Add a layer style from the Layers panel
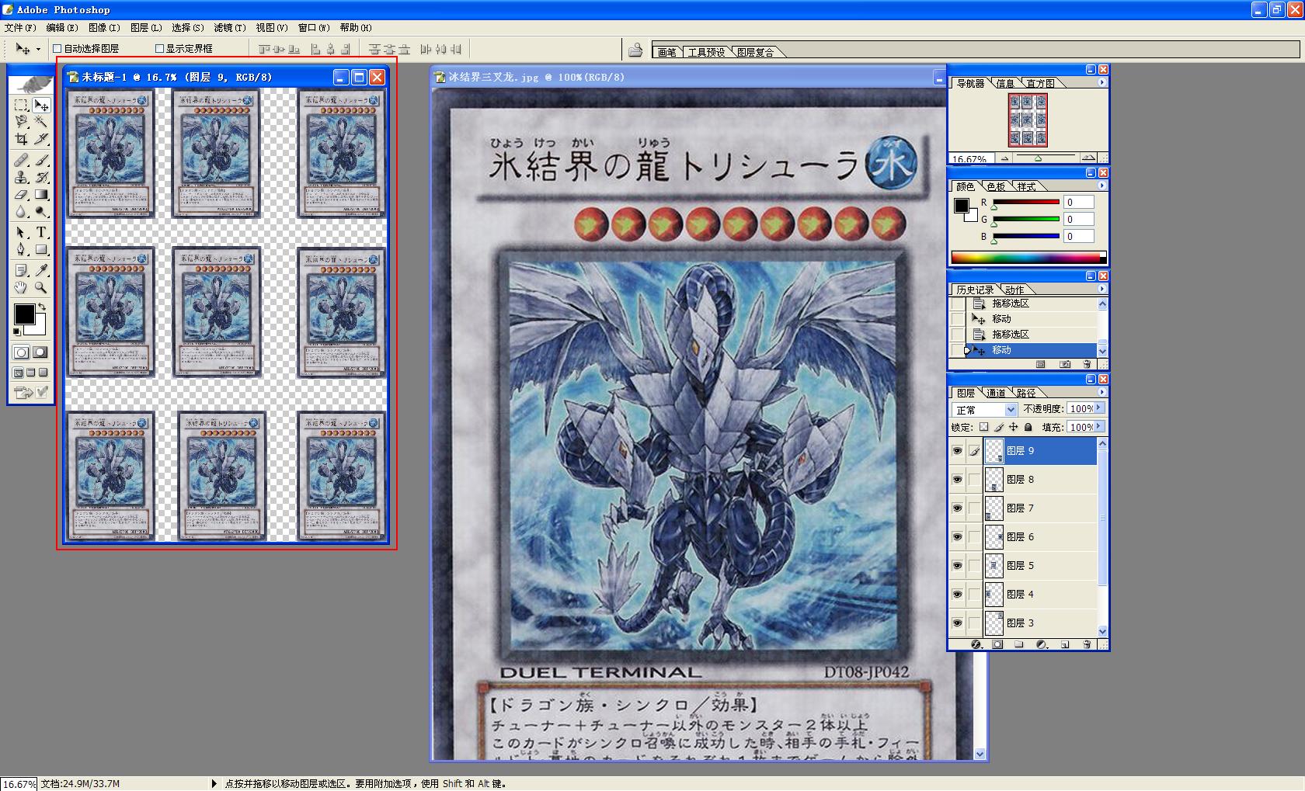 coord(976,644)
